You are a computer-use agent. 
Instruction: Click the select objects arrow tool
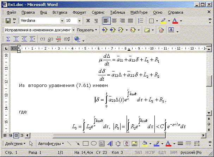click(x=32, y=144)
